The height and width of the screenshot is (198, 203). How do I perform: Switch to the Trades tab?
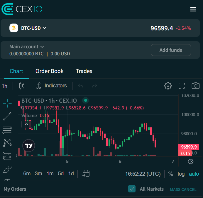tap(84, 71)
